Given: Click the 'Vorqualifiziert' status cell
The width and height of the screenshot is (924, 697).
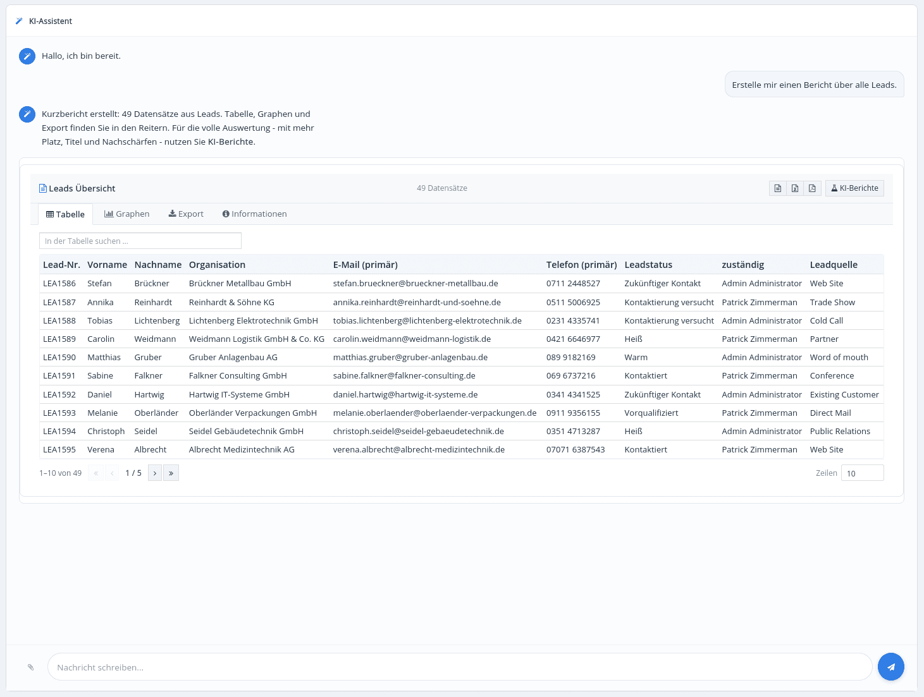Looking at the screenshot, I should tap(651, 413).
